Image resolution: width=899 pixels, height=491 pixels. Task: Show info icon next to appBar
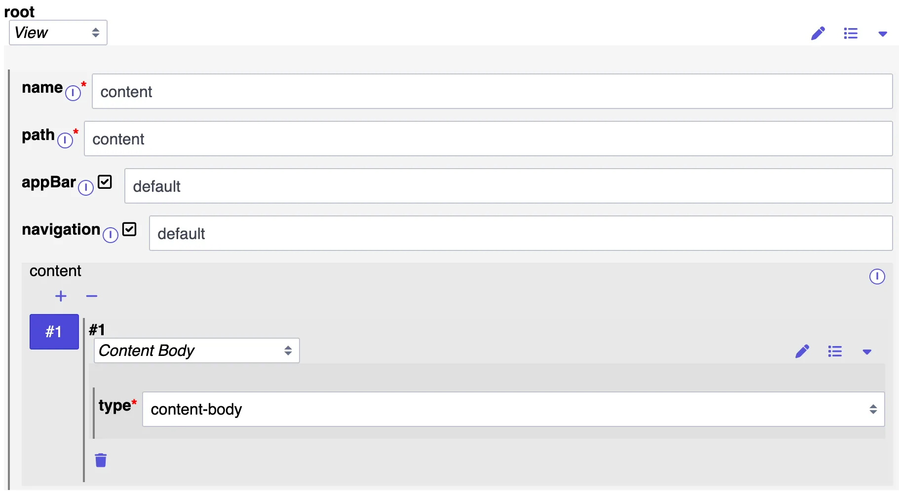86,187
